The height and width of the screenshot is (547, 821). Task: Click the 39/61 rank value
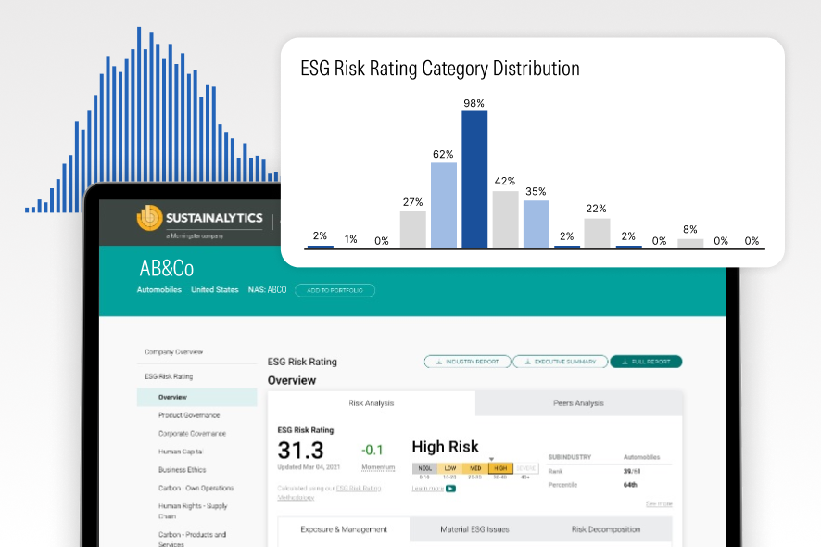(632, 472)
